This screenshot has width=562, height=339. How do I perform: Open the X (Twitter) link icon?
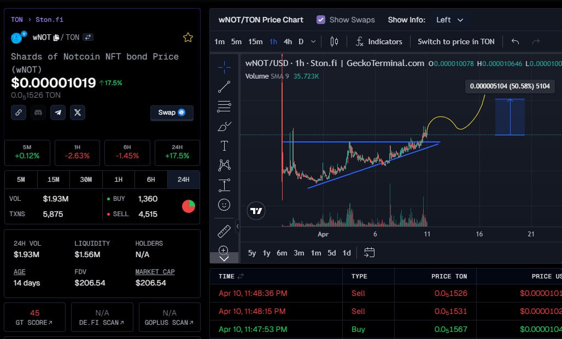coord(78,112)
